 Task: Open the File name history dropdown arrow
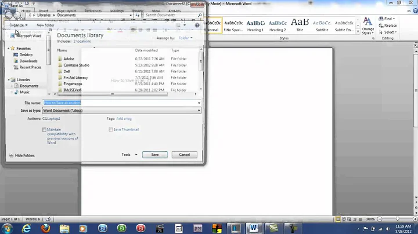[x=199, y=103]
